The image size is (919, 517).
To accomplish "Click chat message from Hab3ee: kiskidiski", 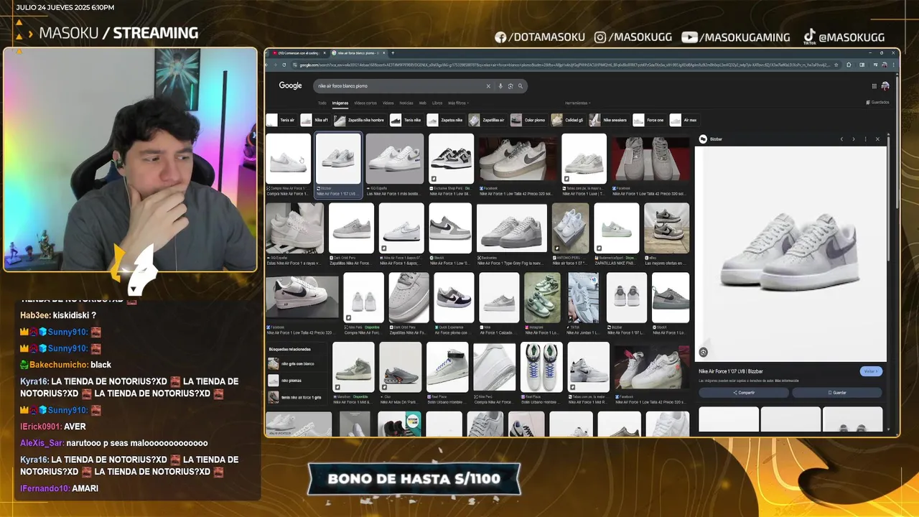I will pos(58,315).
